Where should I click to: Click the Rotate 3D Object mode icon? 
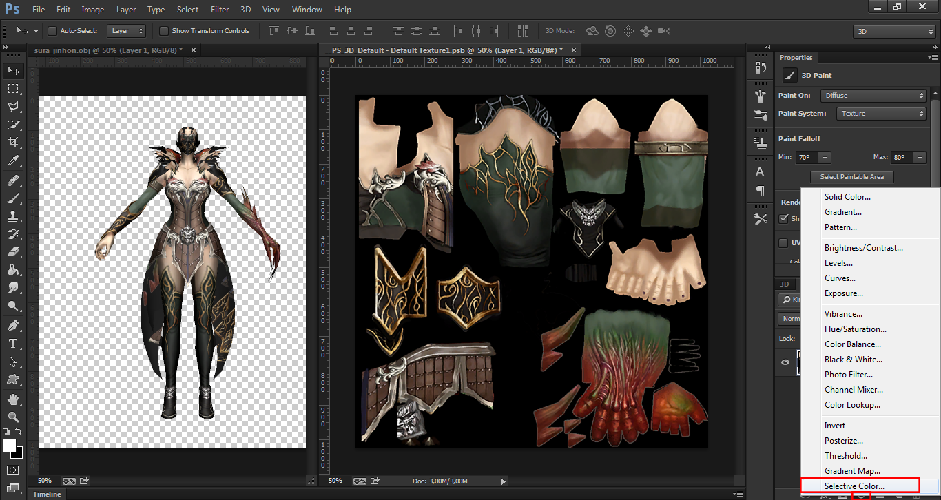592,31
